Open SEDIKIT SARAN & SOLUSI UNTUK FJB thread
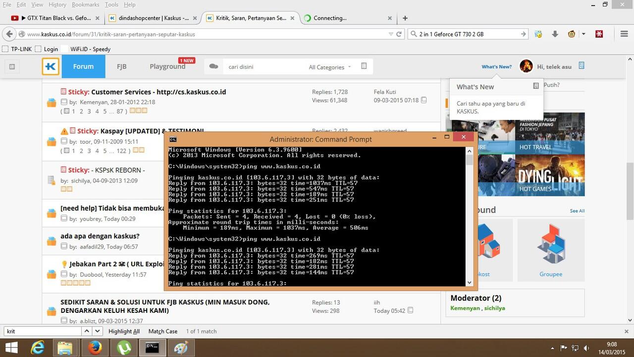 click(165, 306)
